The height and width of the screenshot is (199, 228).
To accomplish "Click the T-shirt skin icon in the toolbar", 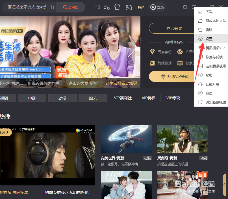I will pyautogui.click(x=117, y=7).
